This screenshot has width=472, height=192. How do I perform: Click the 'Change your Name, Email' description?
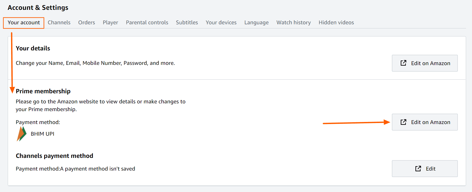point(95,63)
